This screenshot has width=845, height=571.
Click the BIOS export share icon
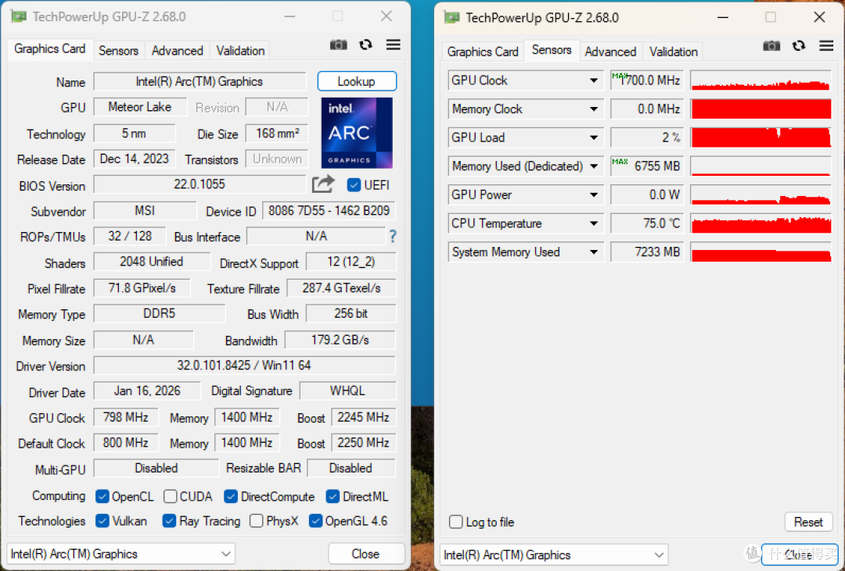pos(323,184)
